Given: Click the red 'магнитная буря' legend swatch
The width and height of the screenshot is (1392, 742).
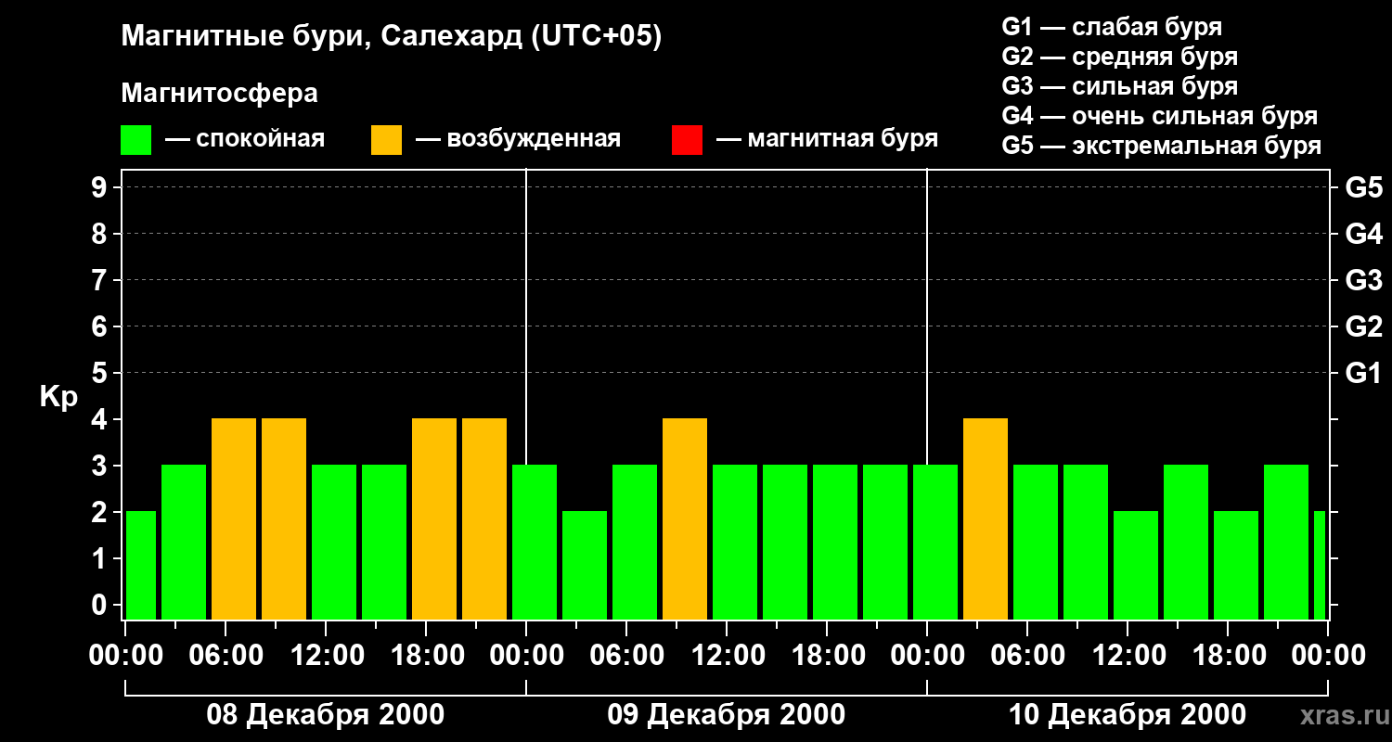Looking at the screenshot, I should [x=687, y=140].
